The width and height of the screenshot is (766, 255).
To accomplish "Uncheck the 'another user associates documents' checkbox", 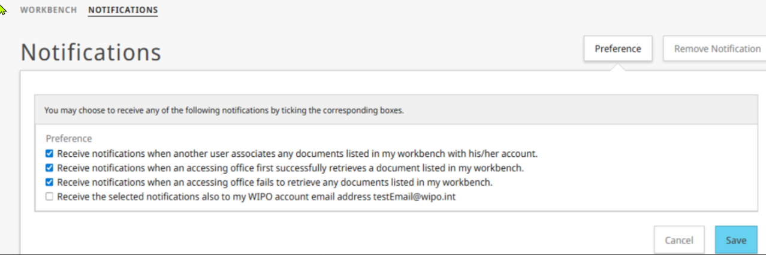I will (50, 153).
